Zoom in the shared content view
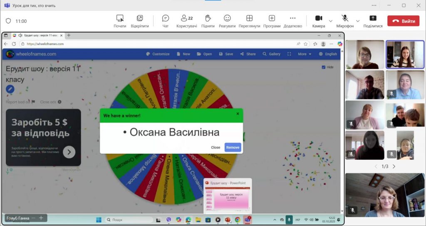The width and height of the screenshot is (426, 226). pyautogui.click(x=41, y=218)
